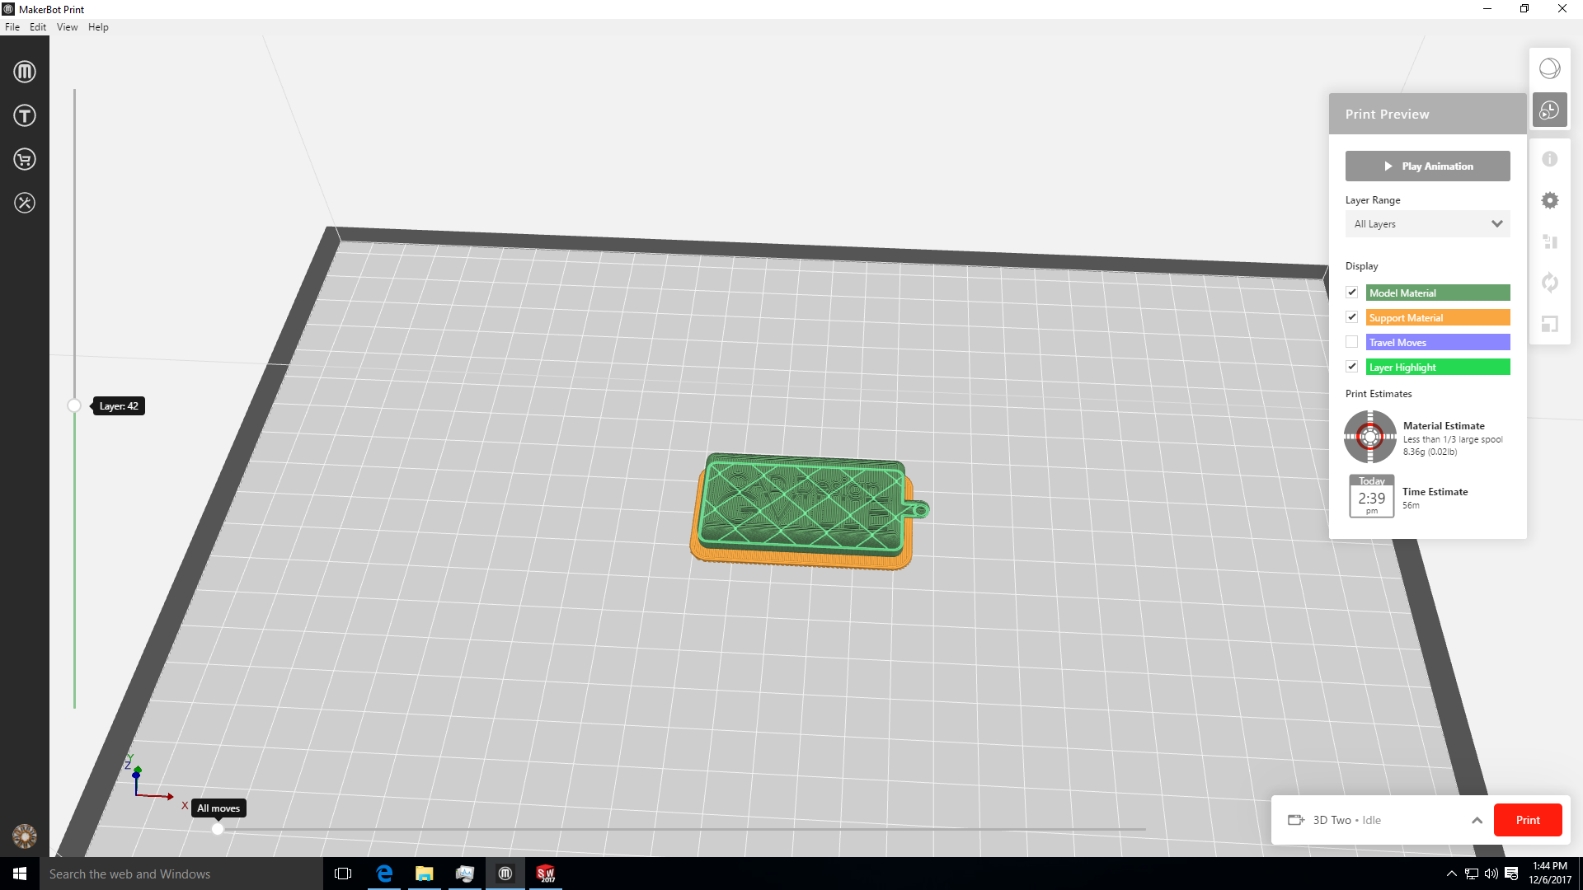The width and height of the screenshot is (1583, 890).
Task: Switch to the 3D model view icon
Action: [1550, 68]
